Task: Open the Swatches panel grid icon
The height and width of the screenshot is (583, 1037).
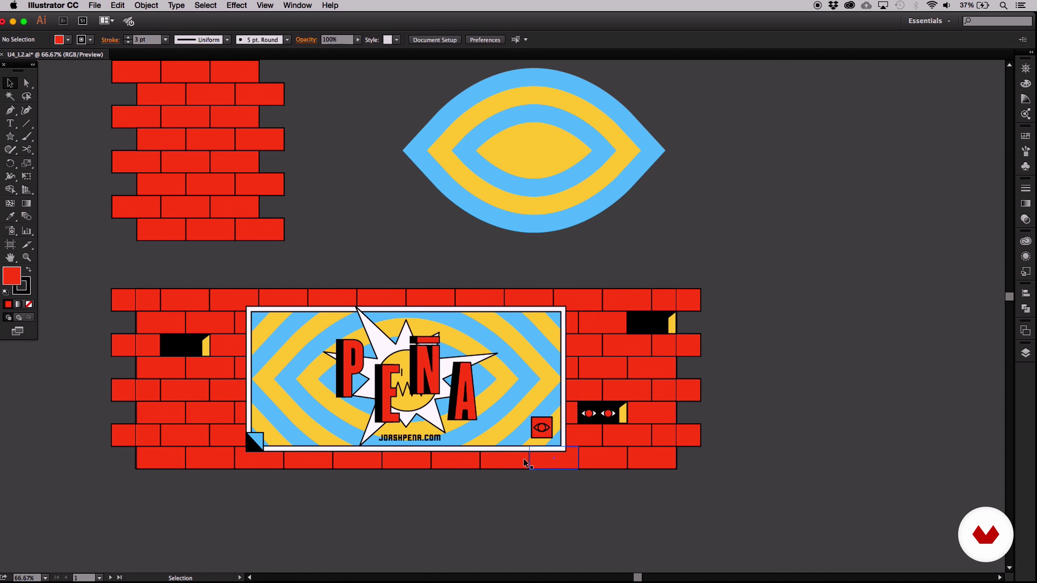Action: pos(1025,136)
